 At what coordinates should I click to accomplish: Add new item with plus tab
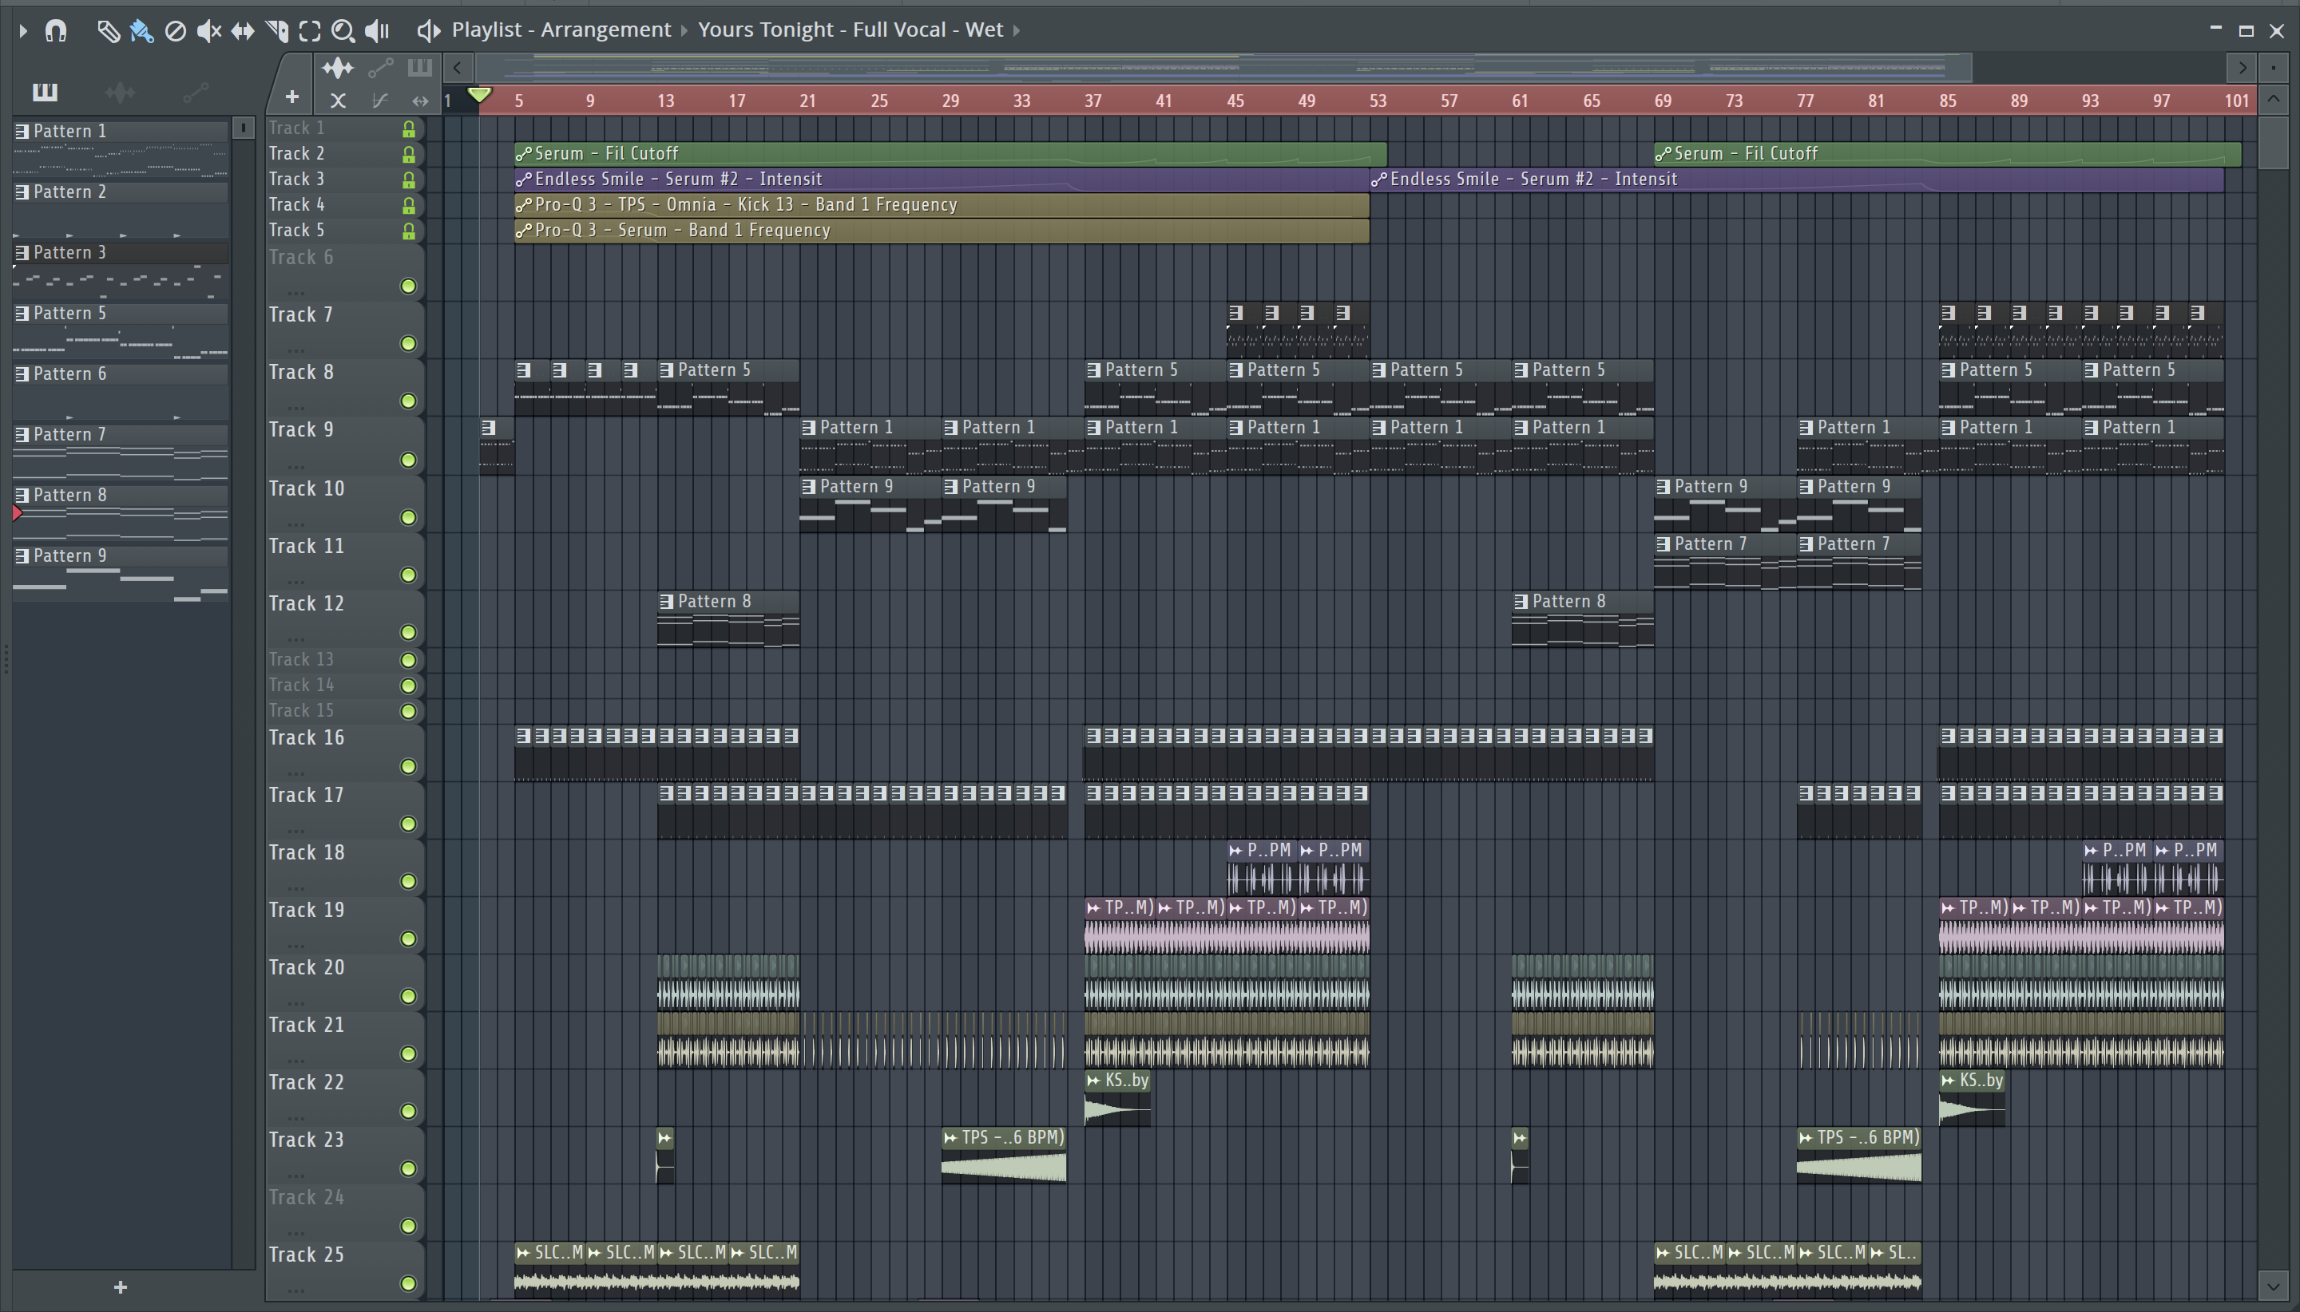[x=291, y=97]
